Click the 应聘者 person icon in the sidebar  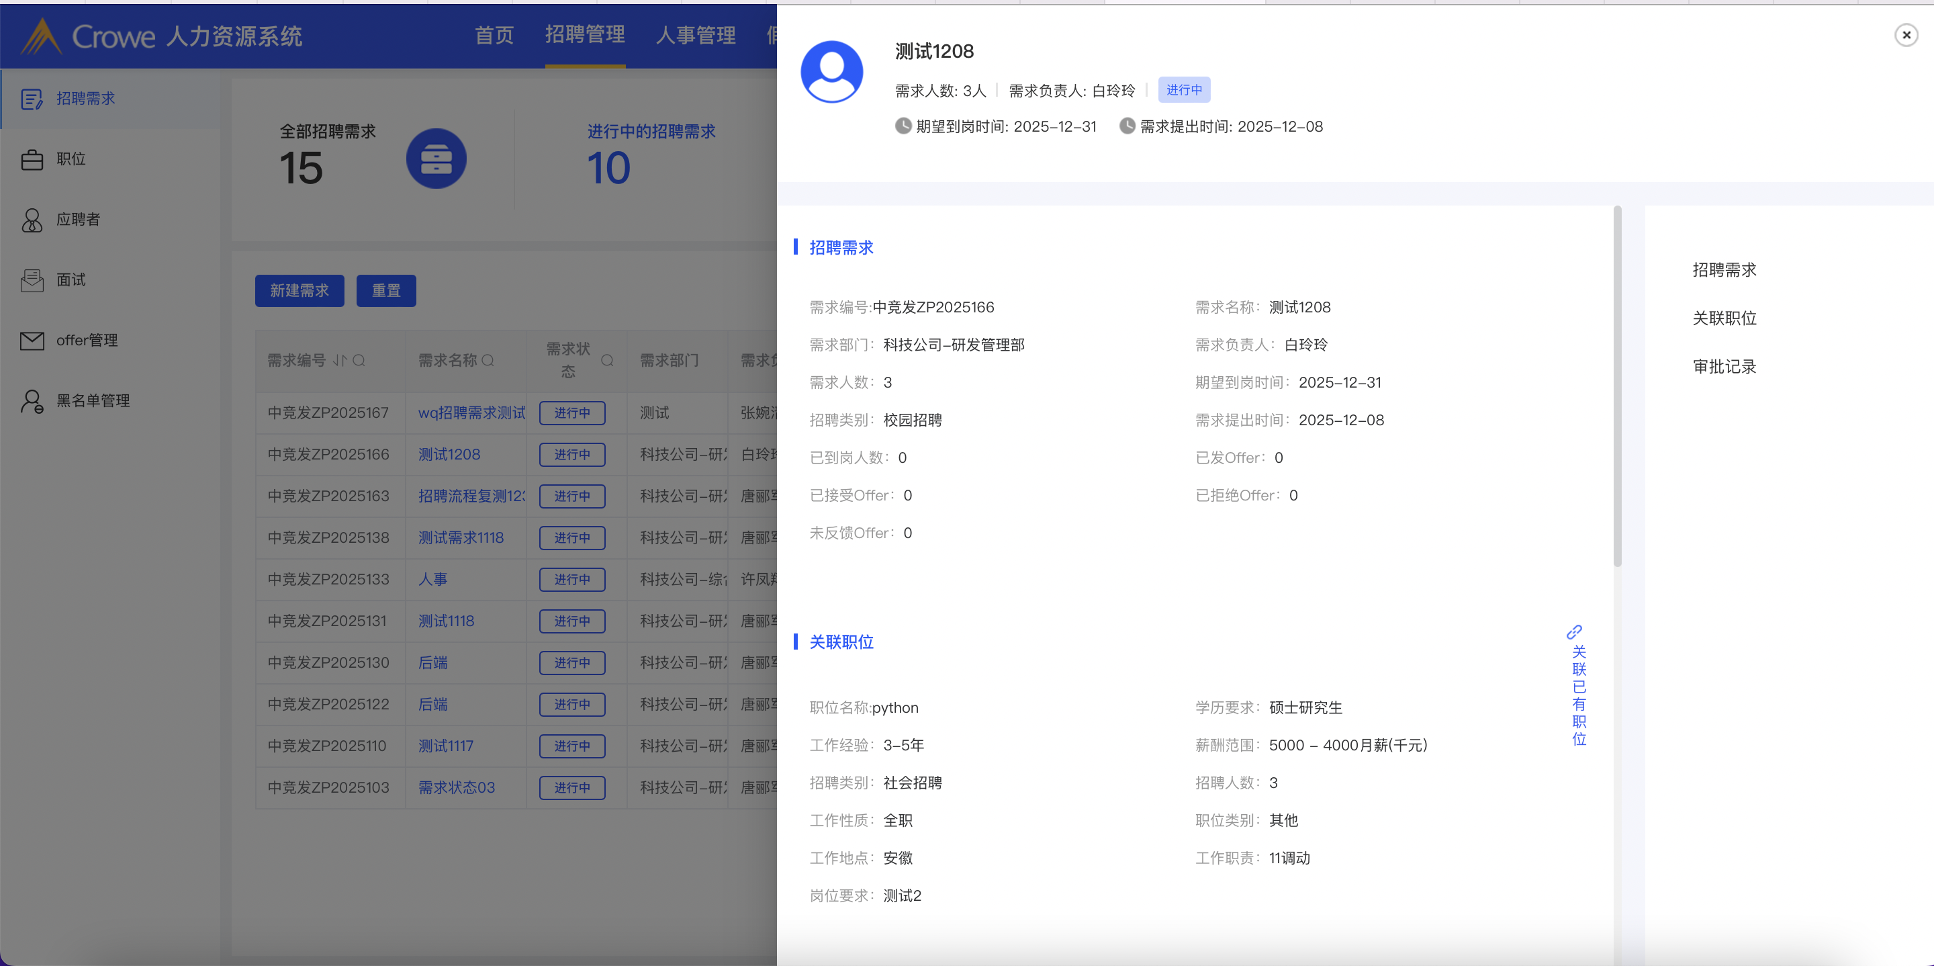pyautogui.click(x=32, y=220)
